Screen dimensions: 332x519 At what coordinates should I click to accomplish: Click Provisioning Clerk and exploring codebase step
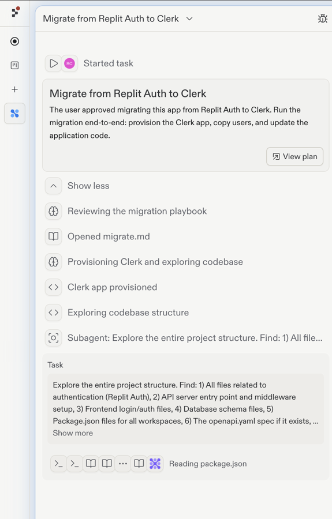pos(155,262)
